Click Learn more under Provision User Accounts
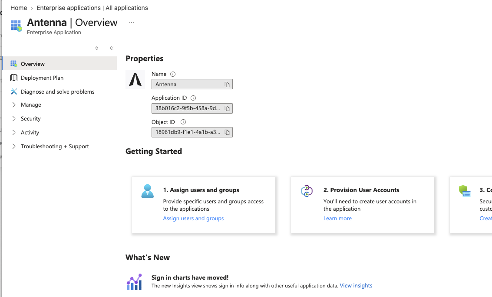This screenshot has height=297, width=492. pos(337,219)
